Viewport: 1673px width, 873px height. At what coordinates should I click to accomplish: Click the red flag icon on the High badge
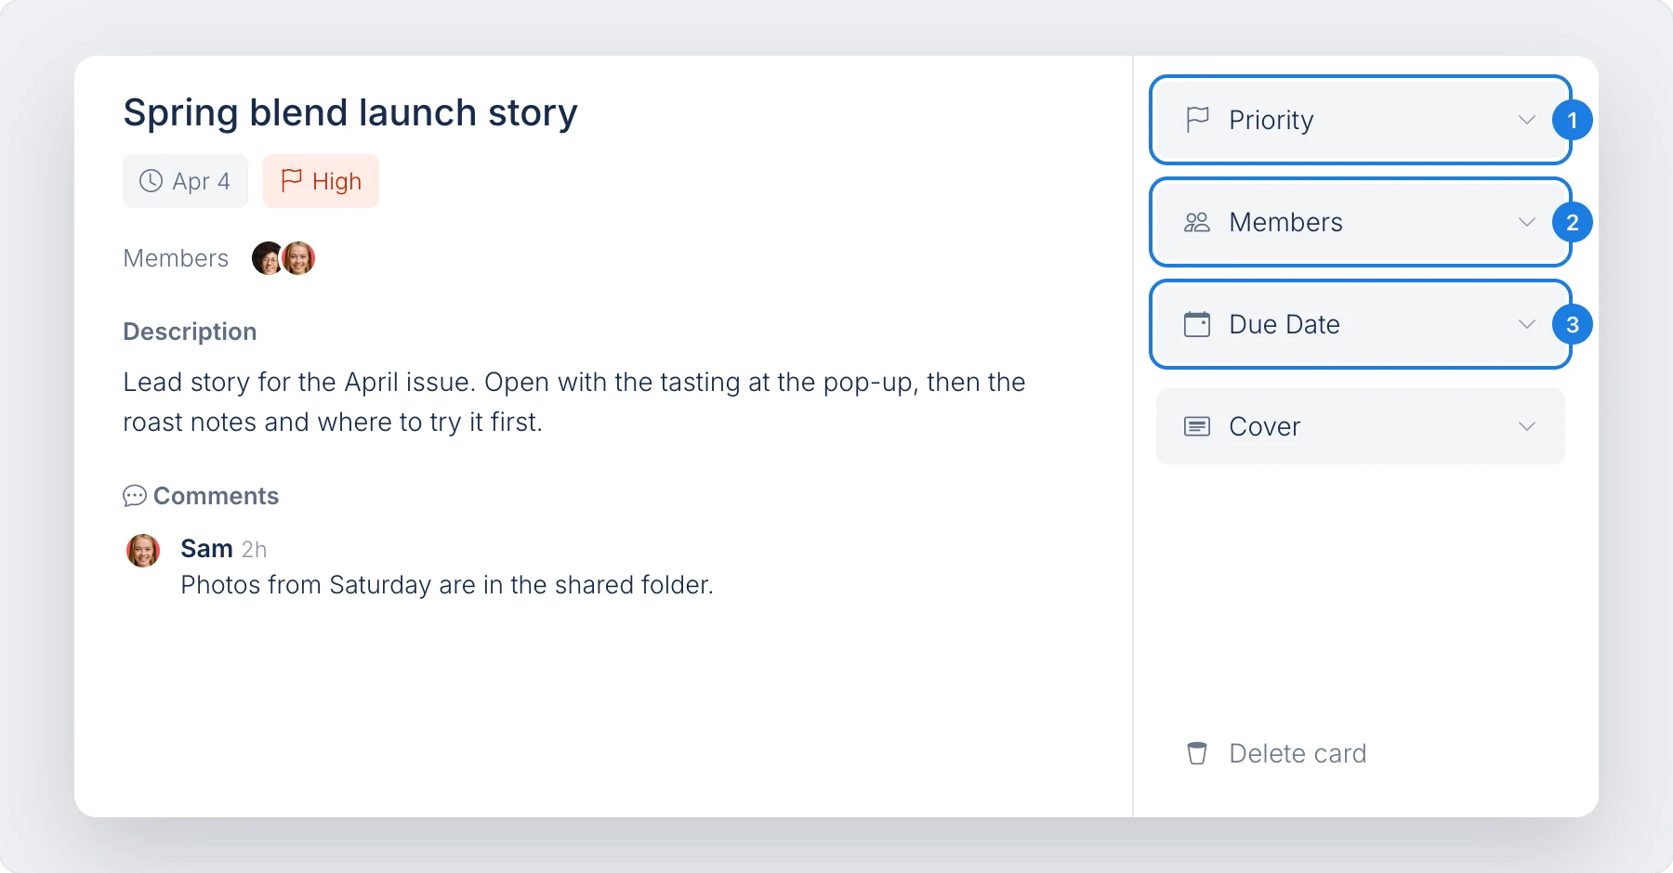click(292, 180)
